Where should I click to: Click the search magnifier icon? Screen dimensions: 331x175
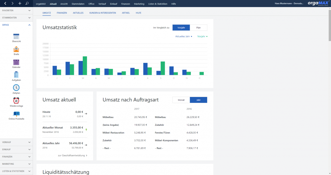pos(27,3)
